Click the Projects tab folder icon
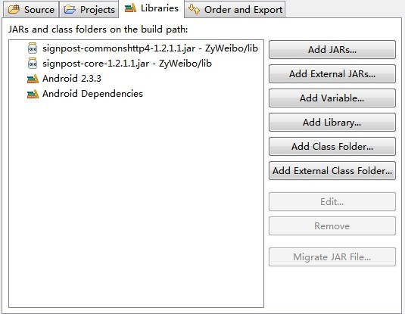This screenshot has width=405, height=314. point(70,10)
